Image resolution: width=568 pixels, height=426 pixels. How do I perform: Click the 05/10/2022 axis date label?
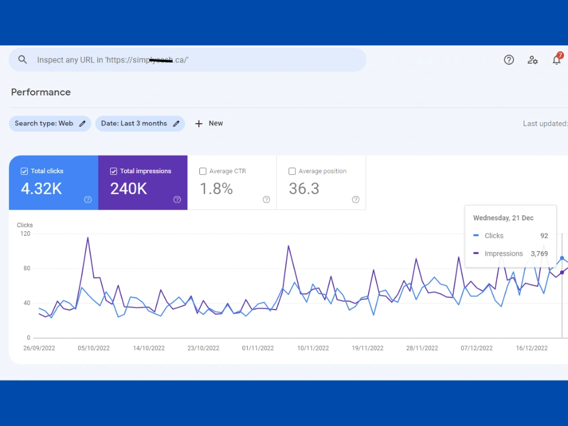coord(94,348)
